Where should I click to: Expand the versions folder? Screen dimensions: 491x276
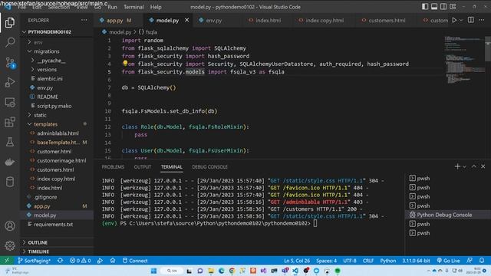pos(47,70)
